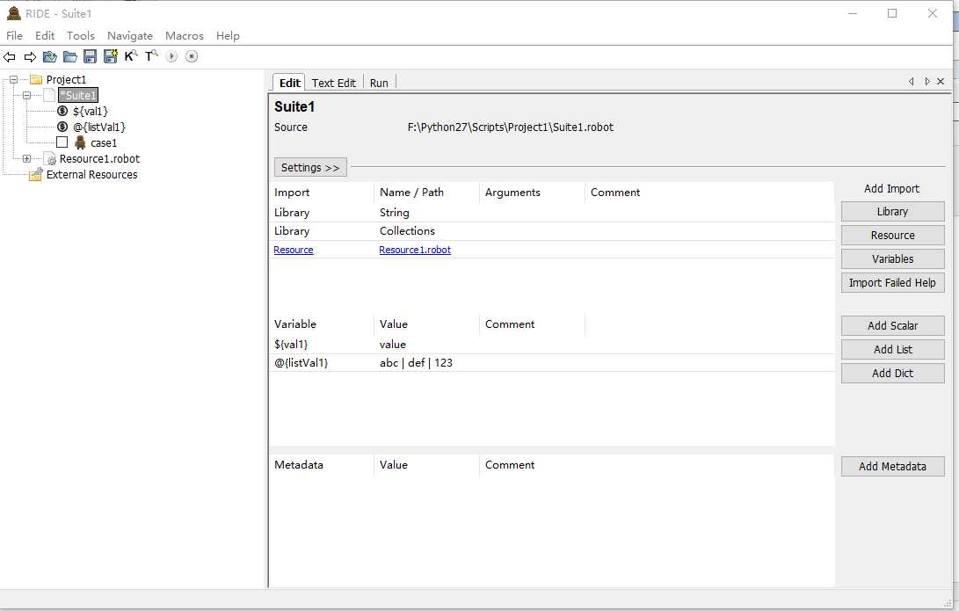Select the String library import row
959x611 pixels.
pyautogui.click(x=552, y=213)
